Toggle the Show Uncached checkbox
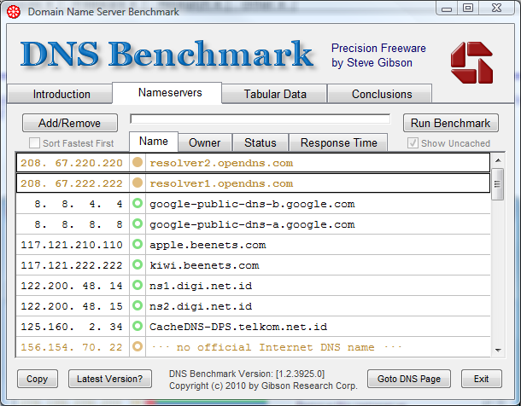Image resolution: width=521 pixels, height=406 pixels. point(413,143)
